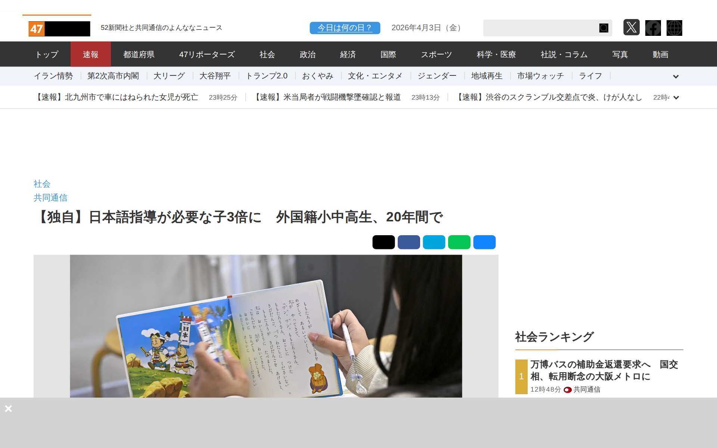Screen dimensions: 717x448
Task: Click the globe language icon
Action: (674, 28)
